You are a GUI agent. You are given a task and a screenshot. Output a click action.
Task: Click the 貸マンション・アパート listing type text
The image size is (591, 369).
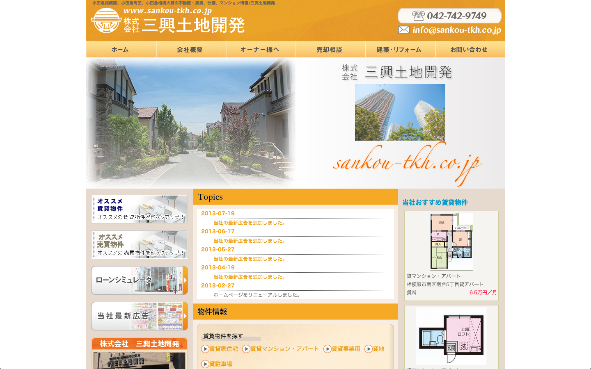[x=434, y=276]
